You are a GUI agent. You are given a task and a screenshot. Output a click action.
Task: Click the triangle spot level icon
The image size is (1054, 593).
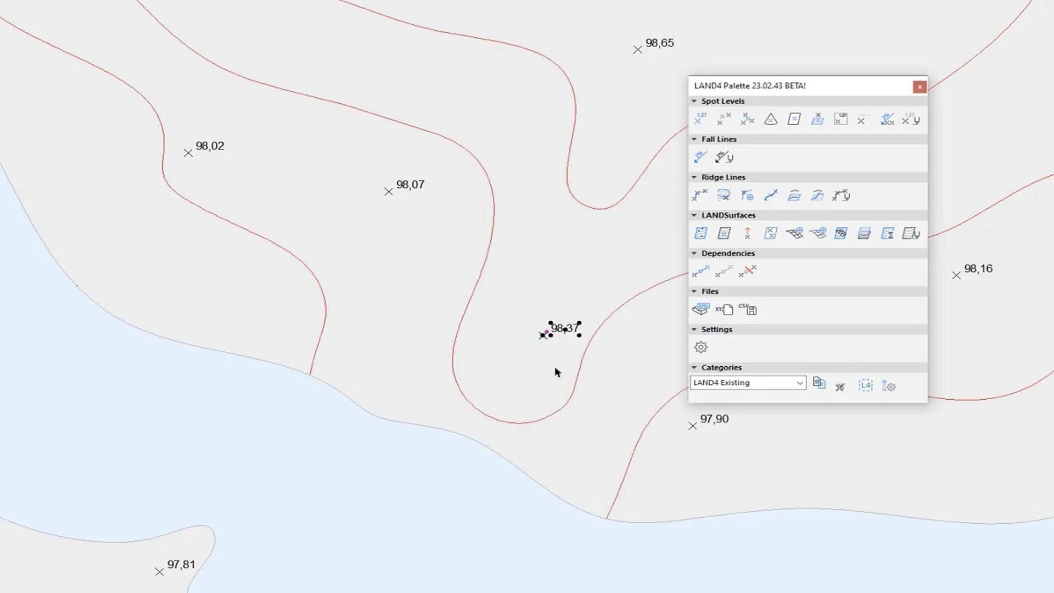[771, 119]
